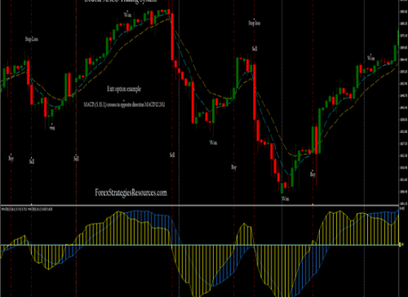408x297 pixels.
Task: Click the long red candle right after the peak
Action: pos(172,36)
